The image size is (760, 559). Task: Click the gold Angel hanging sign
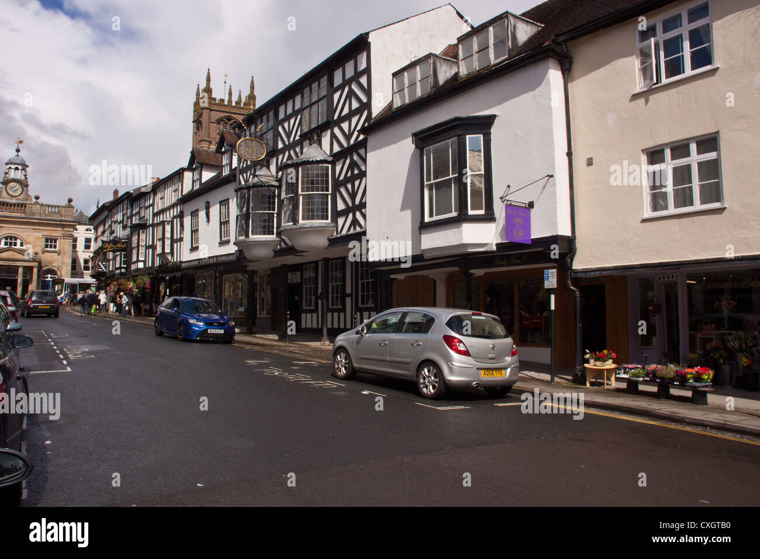251,149
